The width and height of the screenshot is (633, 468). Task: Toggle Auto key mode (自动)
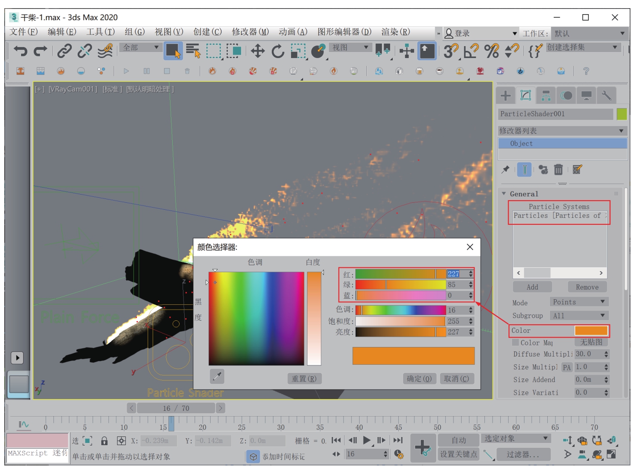click(x=458, y=440)
